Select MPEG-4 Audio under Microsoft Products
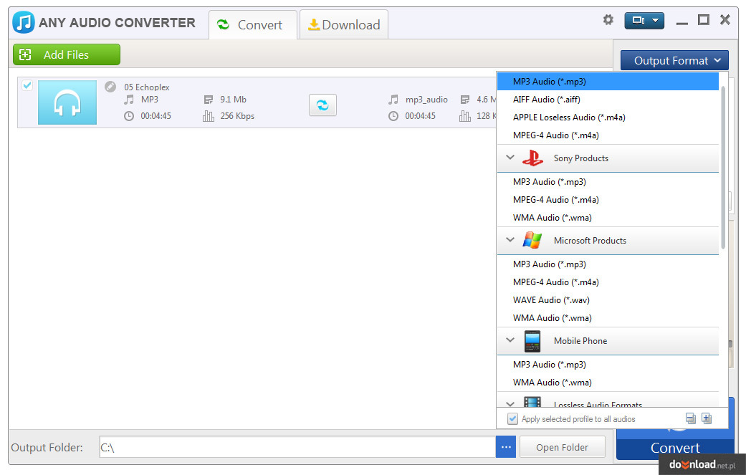Image resolution: width=746 pixels, height=475 pixels. click(x=608, y=282)
